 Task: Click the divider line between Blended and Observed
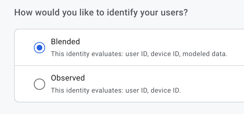129,66
